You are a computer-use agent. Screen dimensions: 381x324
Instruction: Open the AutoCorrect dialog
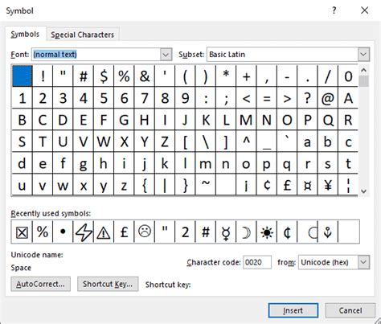41,284
